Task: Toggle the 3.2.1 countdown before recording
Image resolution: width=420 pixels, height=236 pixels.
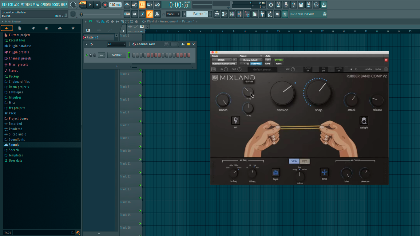Action: pos(142,5)
